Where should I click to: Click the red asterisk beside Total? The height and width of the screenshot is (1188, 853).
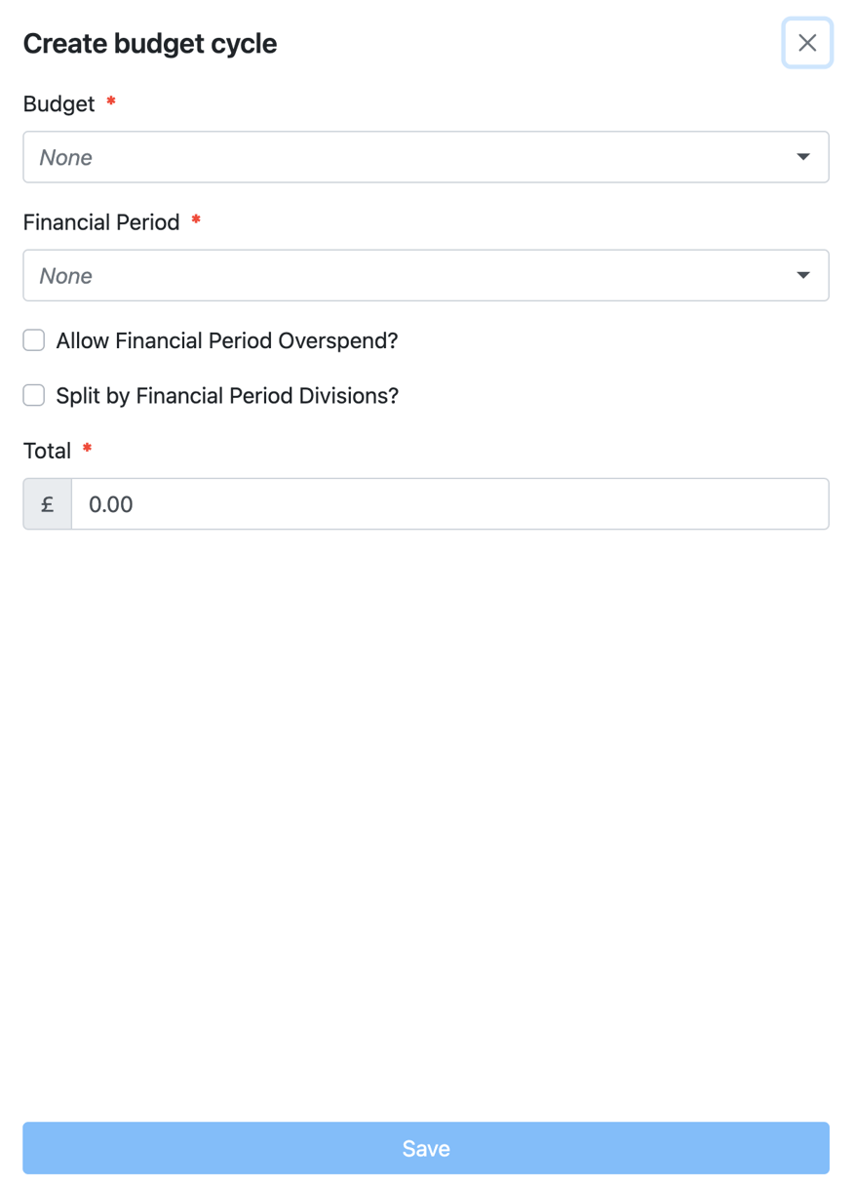[x=86, y=450]
